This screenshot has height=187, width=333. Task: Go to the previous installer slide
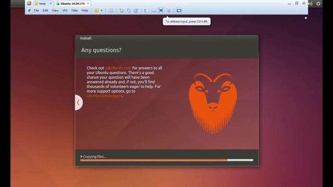78,103
